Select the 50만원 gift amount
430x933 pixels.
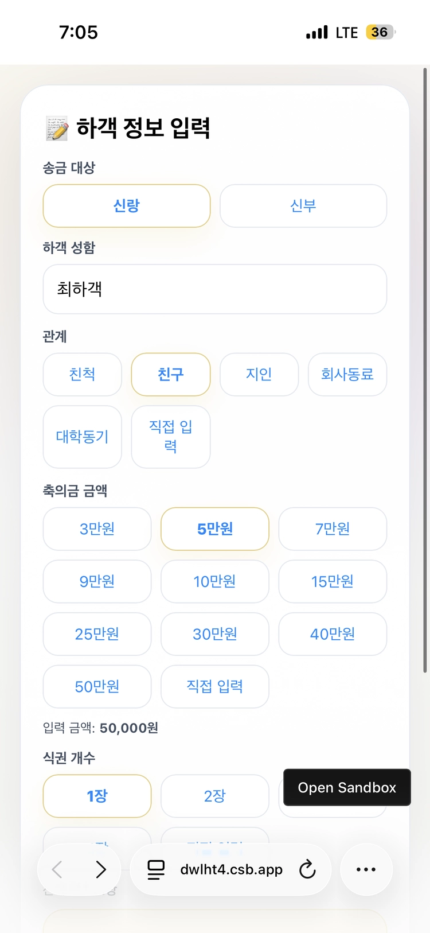coord(97,687)
